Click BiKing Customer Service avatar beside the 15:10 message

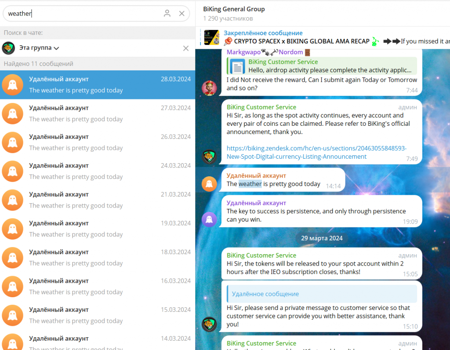pos(209,324)
